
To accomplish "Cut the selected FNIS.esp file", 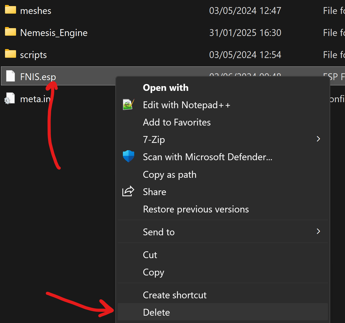I will coord(150,255).
